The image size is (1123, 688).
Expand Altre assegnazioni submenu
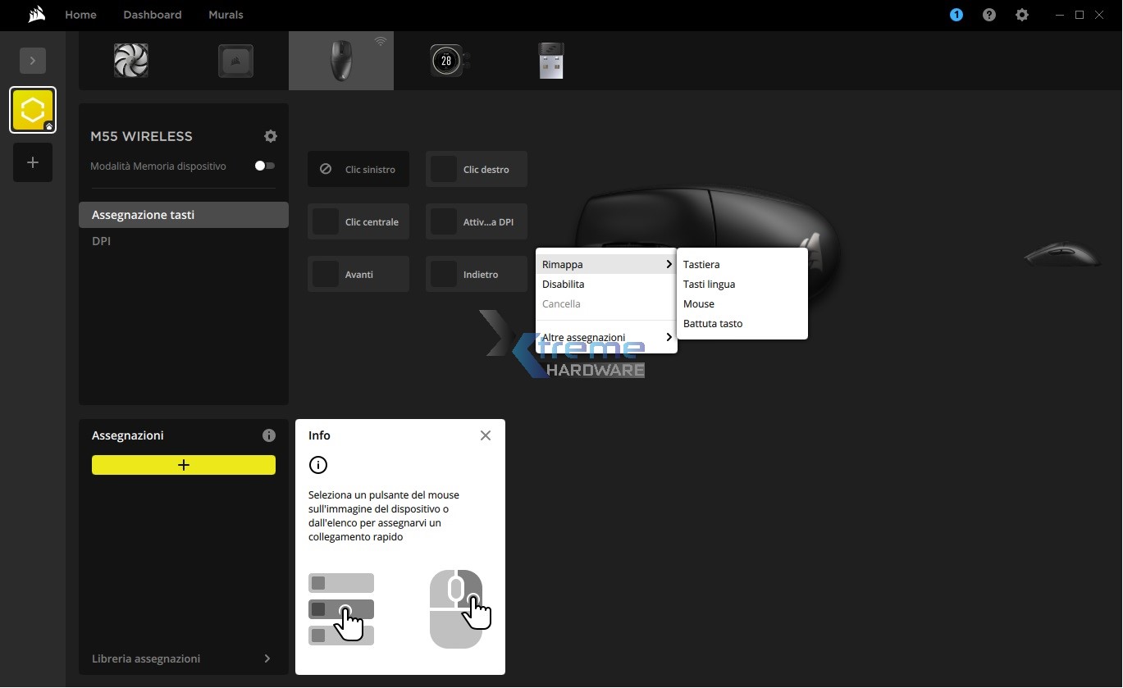coord(606,337)
